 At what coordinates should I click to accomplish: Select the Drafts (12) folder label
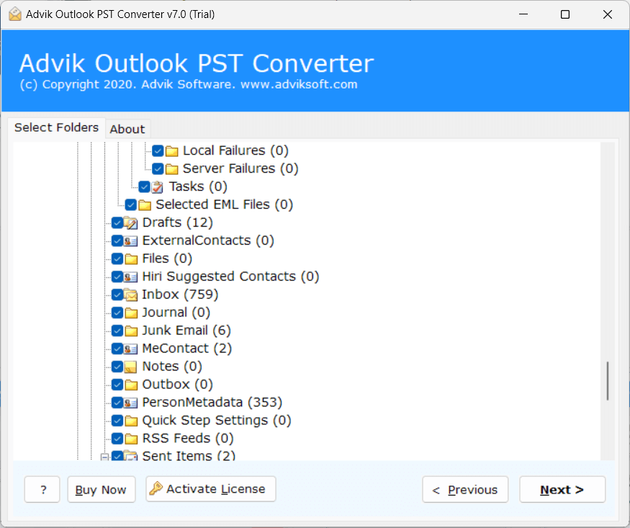tap(178, 223)
